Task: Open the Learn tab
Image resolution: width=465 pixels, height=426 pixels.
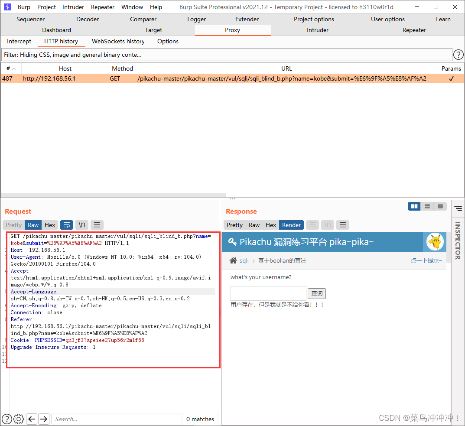Action: pos(443,19)
